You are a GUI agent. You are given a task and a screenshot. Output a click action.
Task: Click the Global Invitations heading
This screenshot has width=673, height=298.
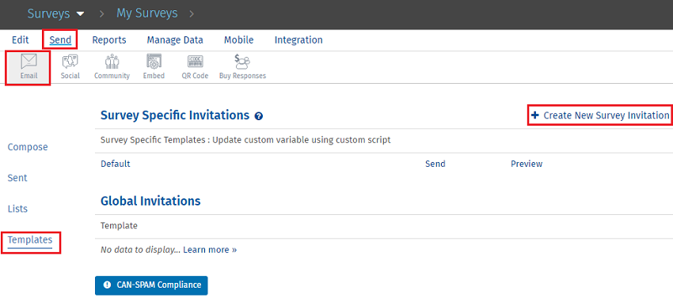point(150,201)
